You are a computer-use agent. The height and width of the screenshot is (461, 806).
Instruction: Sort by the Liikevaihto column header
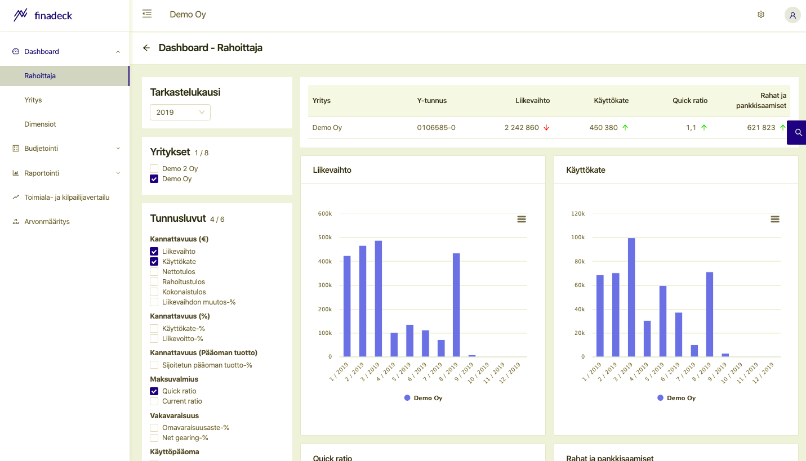click(x=533, y=101)
